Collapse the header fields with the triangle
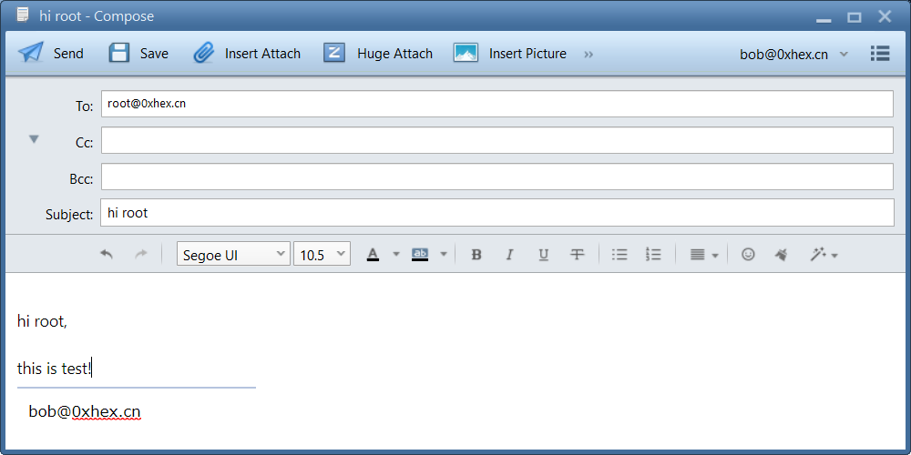This screenshot has width=911, height=455. coord(34,139)
